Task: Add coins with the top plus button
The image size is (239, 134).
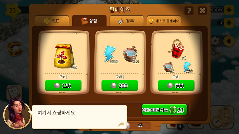Action: (x=229, y=10)
